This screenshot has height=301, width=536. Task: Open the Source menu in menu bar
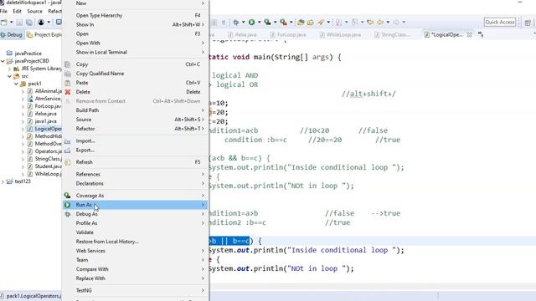35,11
